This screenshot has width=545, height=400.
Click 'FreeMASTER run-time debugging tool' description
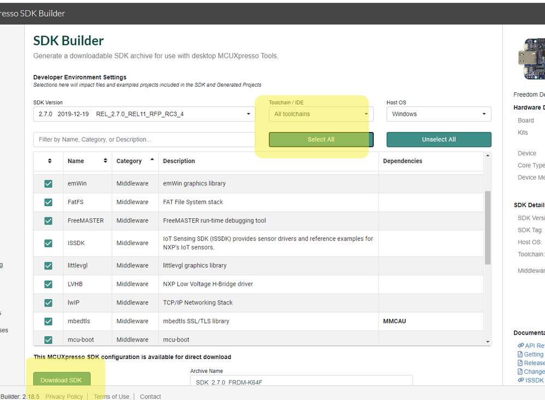(214, 221)
